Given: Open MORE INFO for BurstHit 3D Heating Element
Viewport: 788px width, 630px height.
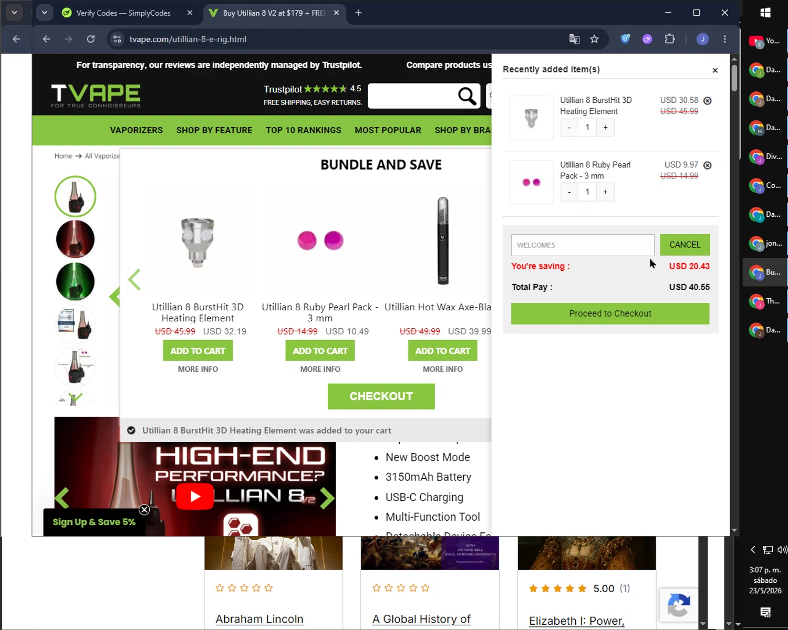Looking at the screenshot, I should [198, 369].
